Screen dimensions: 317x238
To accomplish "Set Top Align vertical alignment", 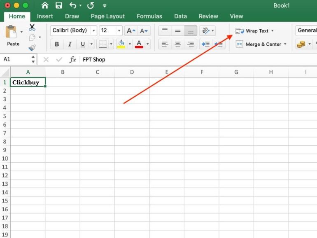I will click(x=165, y=31).
